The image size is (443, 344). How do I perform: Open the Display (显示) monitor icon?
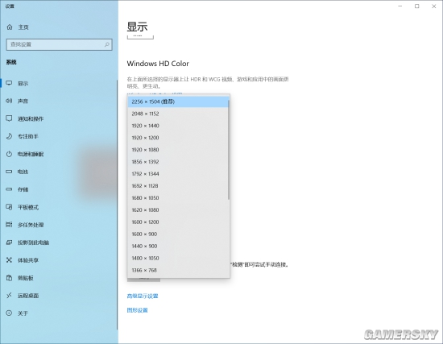click(x=9, y=83)
